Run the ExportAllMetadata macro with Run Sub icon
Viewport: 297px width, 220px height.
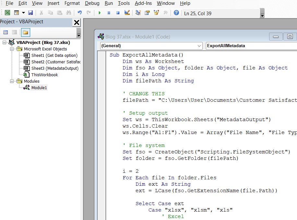[x=100, y=12]
